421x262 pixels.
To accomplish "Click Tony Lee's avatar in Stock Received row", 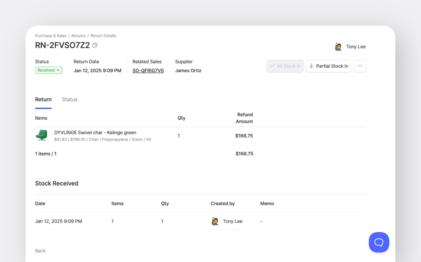I will click(x=215, y=221).
